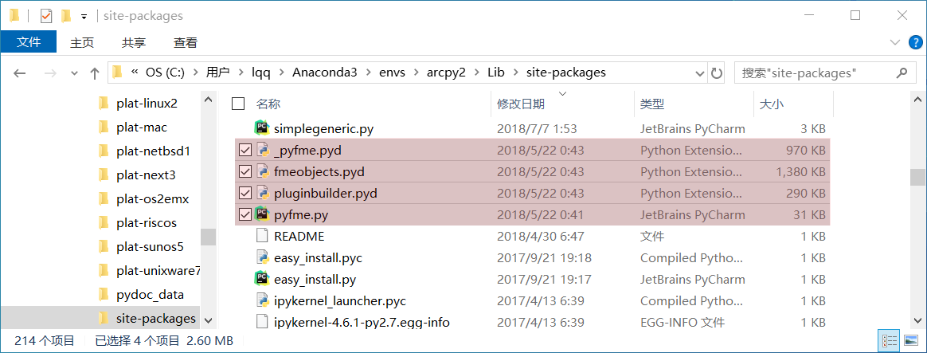Go up one folder level arrow
The height and width of the screenshot is (353, 927).
click(x=94, y=73)
